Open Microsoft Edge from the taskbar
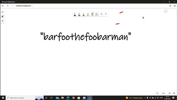177x100 pixels. click(68, 98)
